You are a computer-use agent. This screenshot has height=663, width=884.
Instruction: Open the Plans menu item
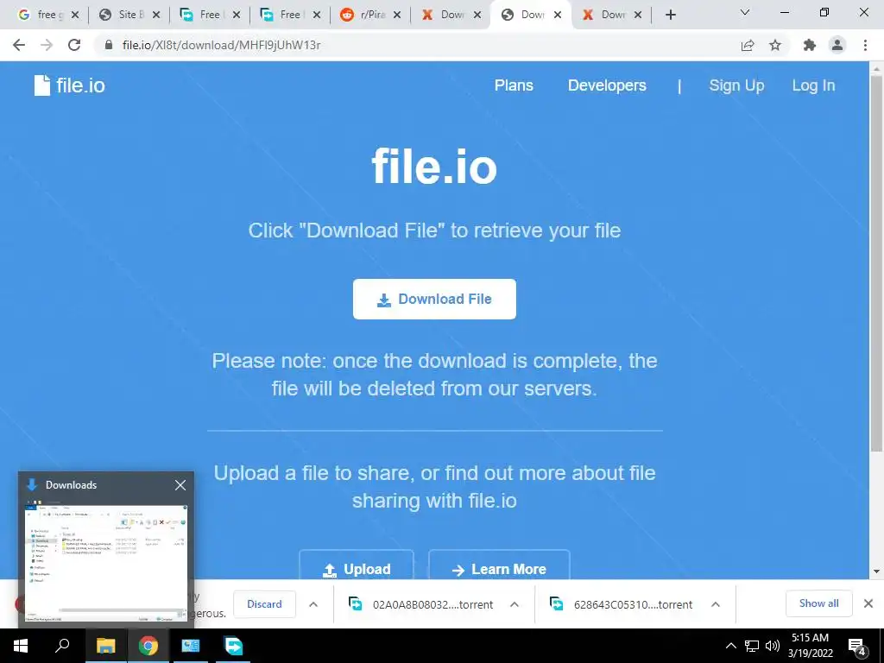(514, 85)
